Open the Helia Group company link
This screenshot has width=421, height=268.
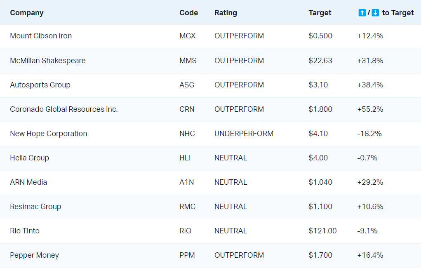pyautogui.click(x=29, y=158)
